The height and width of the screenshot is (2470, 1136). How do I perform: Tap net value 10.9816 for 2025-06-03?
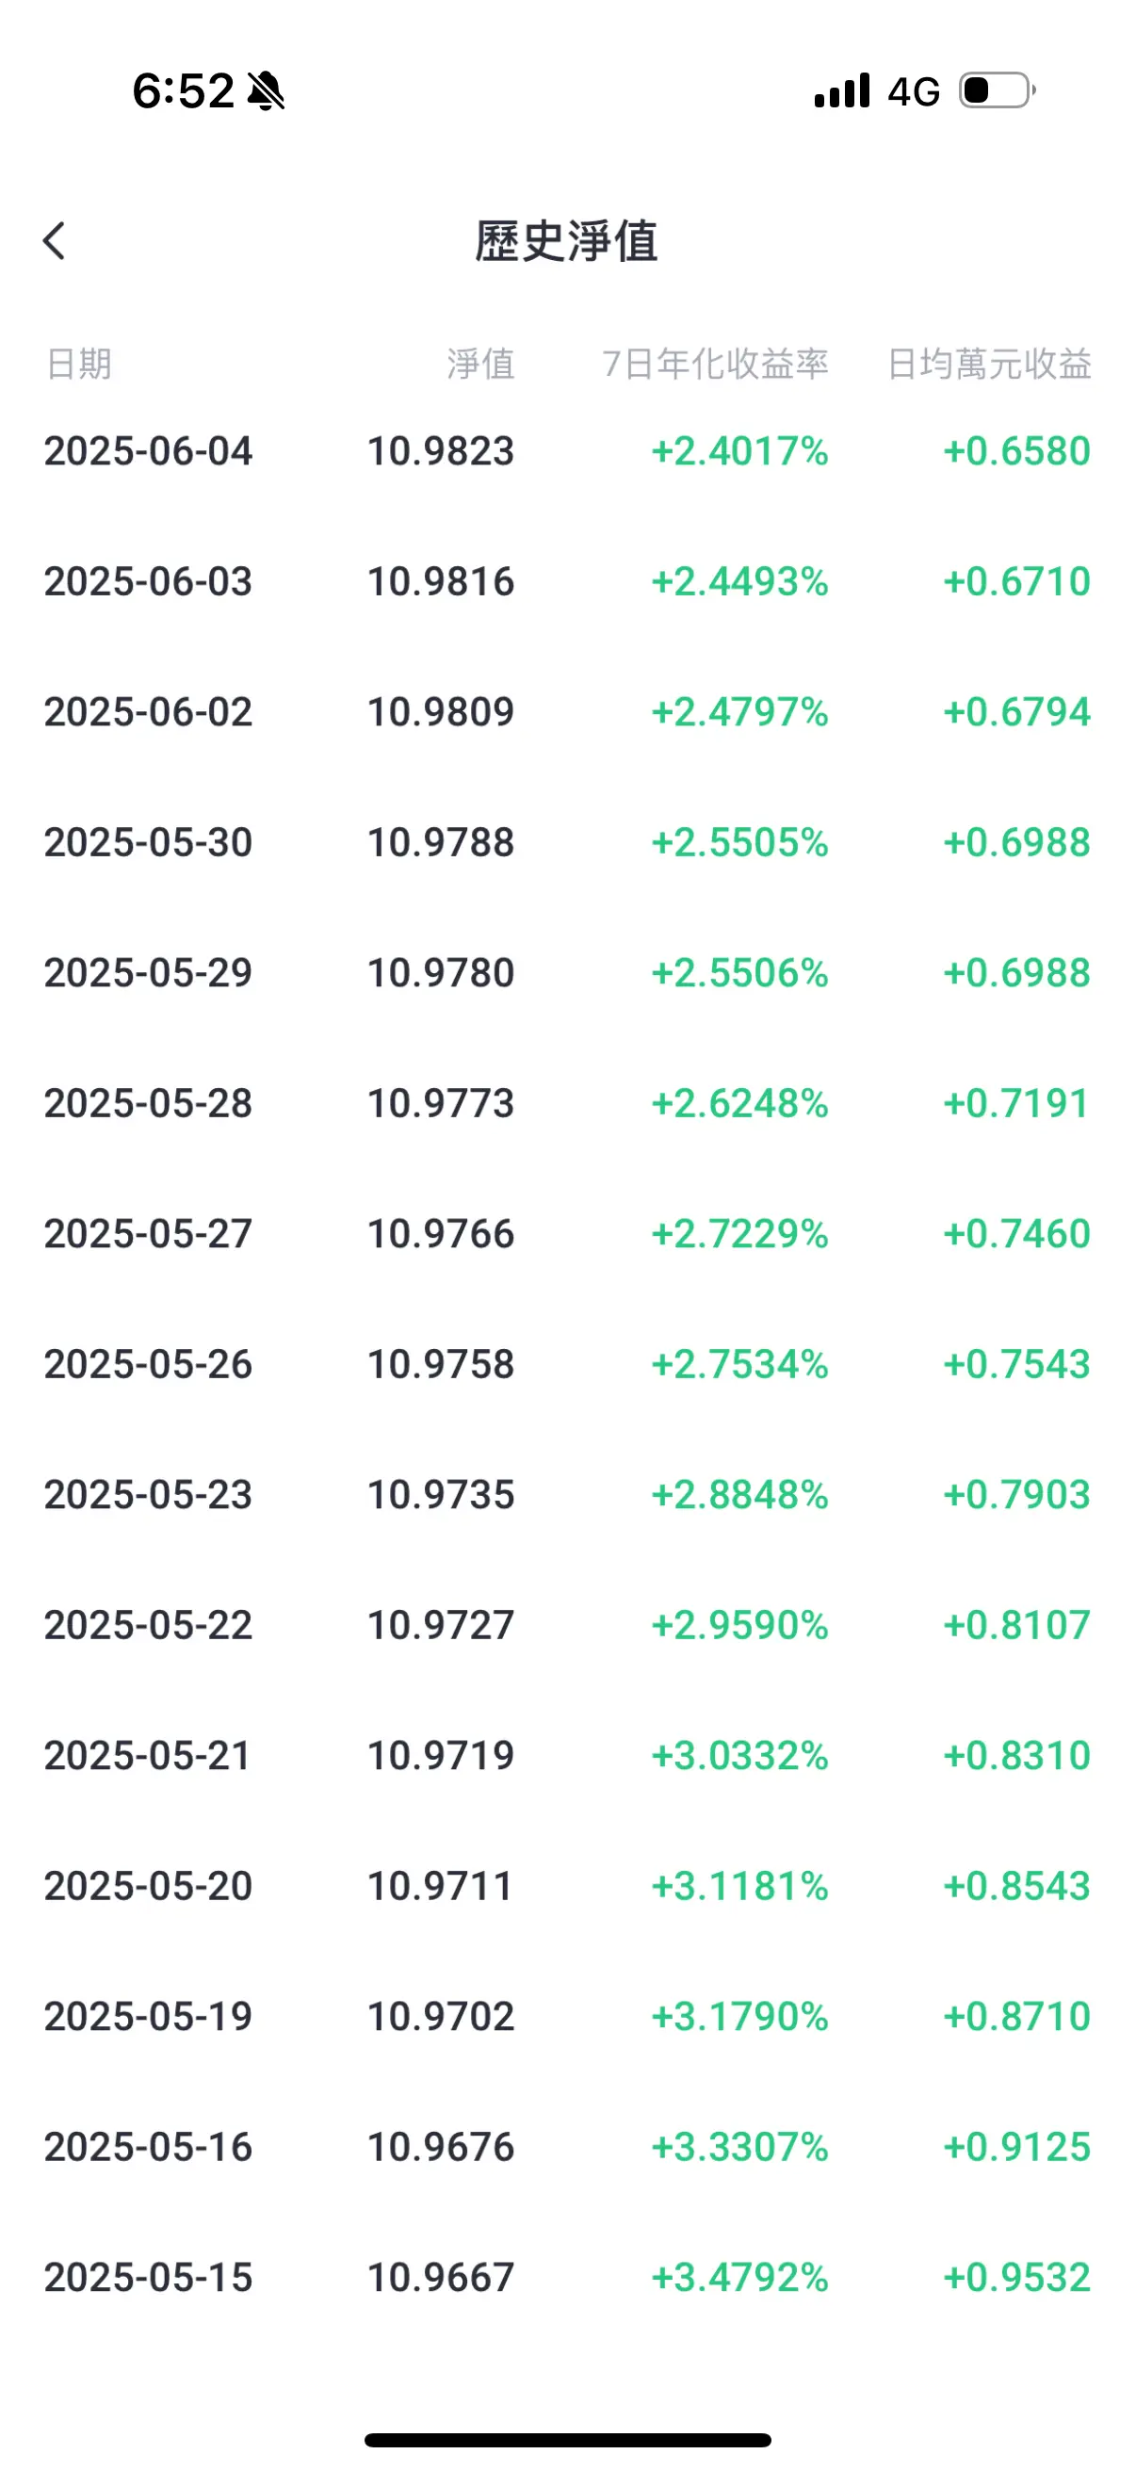(x=441, y=581)
